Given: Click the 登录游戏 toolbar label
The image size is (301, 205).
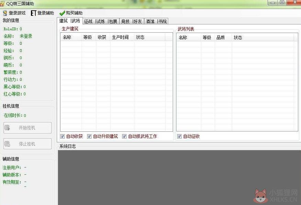Looking at the screenshot, I should click(17, 13).
